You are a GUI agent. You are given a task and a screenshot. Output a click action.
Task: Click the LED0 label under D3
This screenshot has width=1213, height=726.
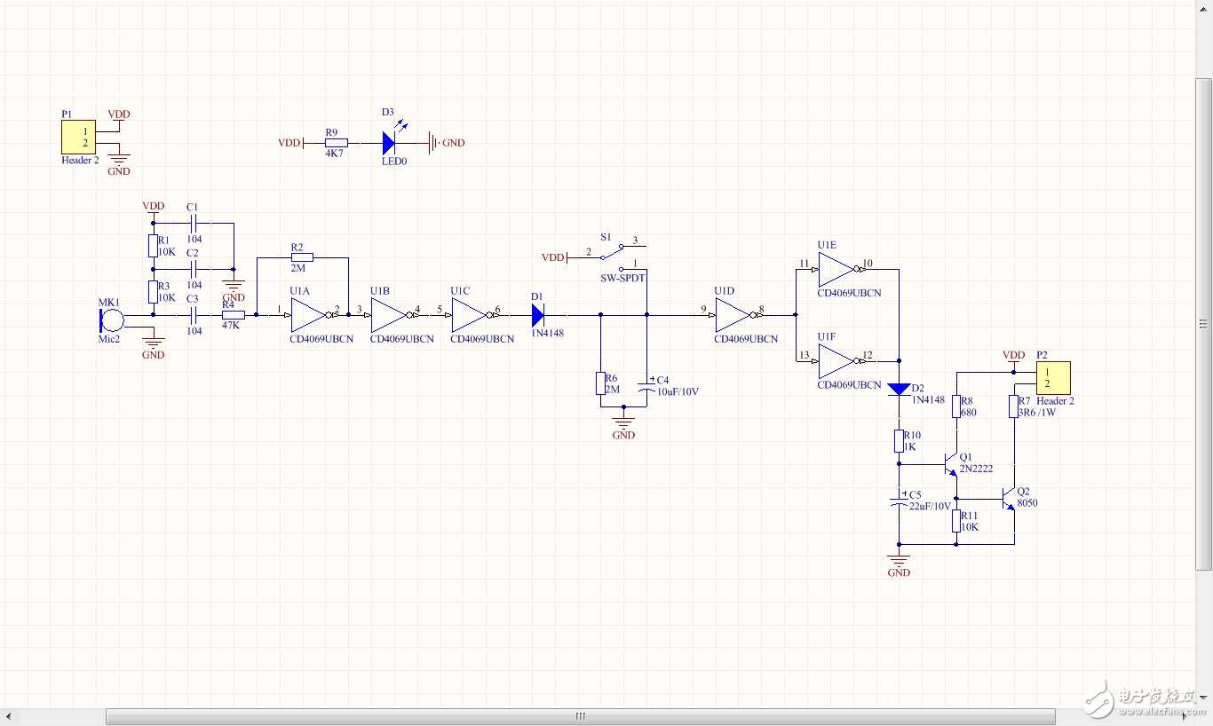(394, 162)
